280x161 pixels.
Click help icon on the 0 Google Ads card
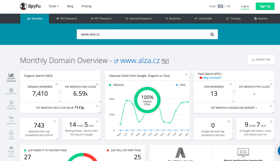[229, 121]
